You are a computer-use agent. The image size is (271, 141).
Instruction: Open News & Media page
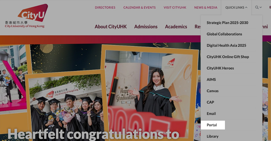206,7
